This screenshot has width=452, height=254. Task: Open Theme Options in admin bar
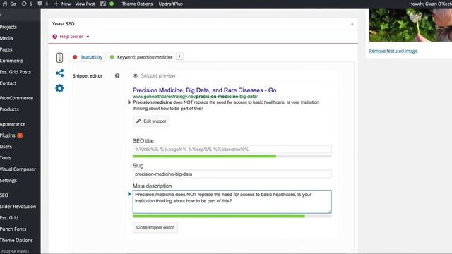(x=137, y=4)
